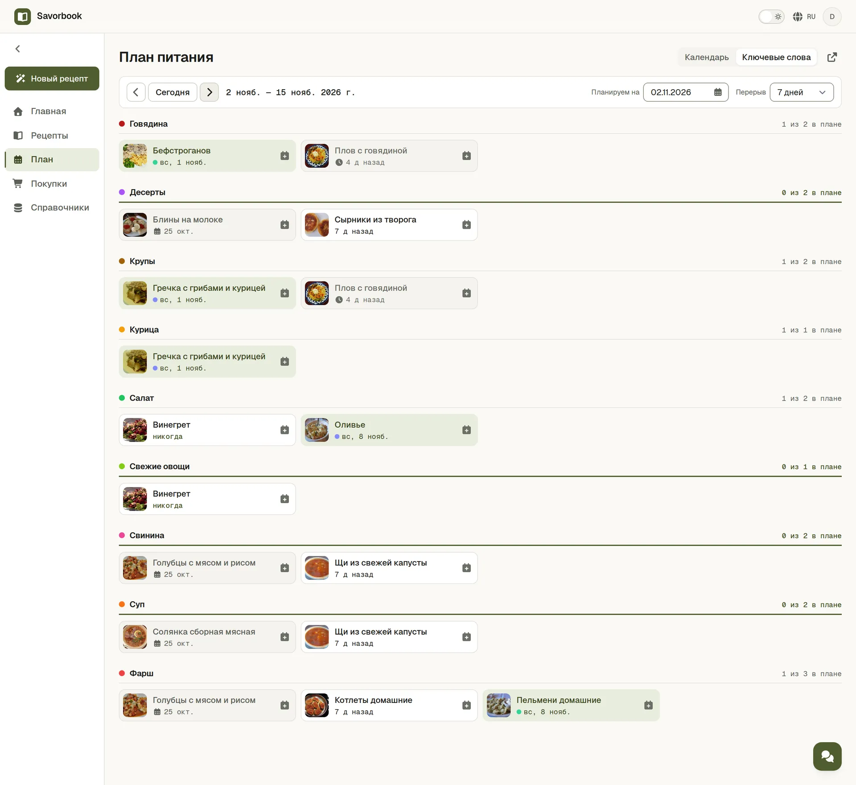
Task: Open the Сырники из творога recipe title
Action: point(375,219)
